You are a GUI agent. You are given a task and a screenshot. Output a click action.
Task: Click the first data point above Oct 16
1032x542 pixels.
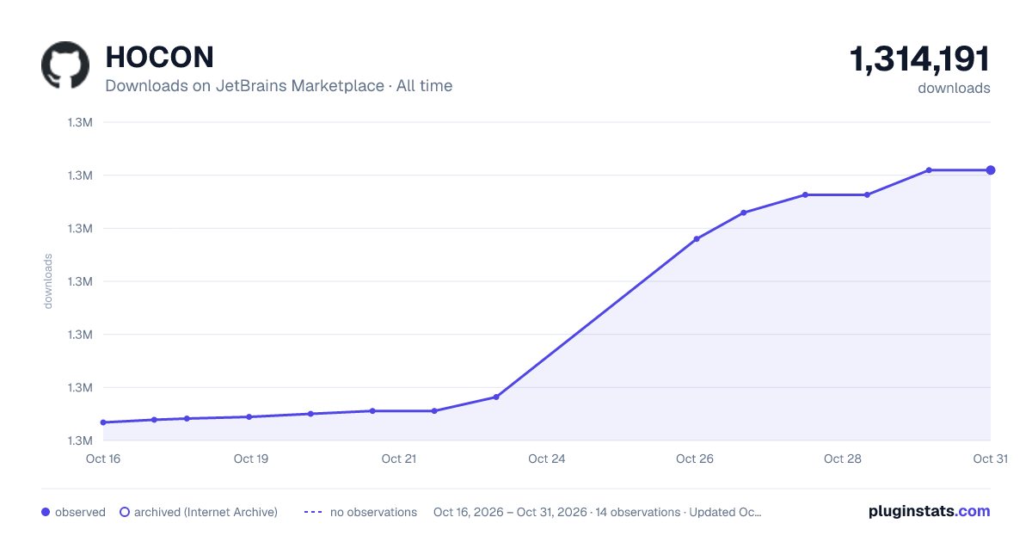point(103,422)
